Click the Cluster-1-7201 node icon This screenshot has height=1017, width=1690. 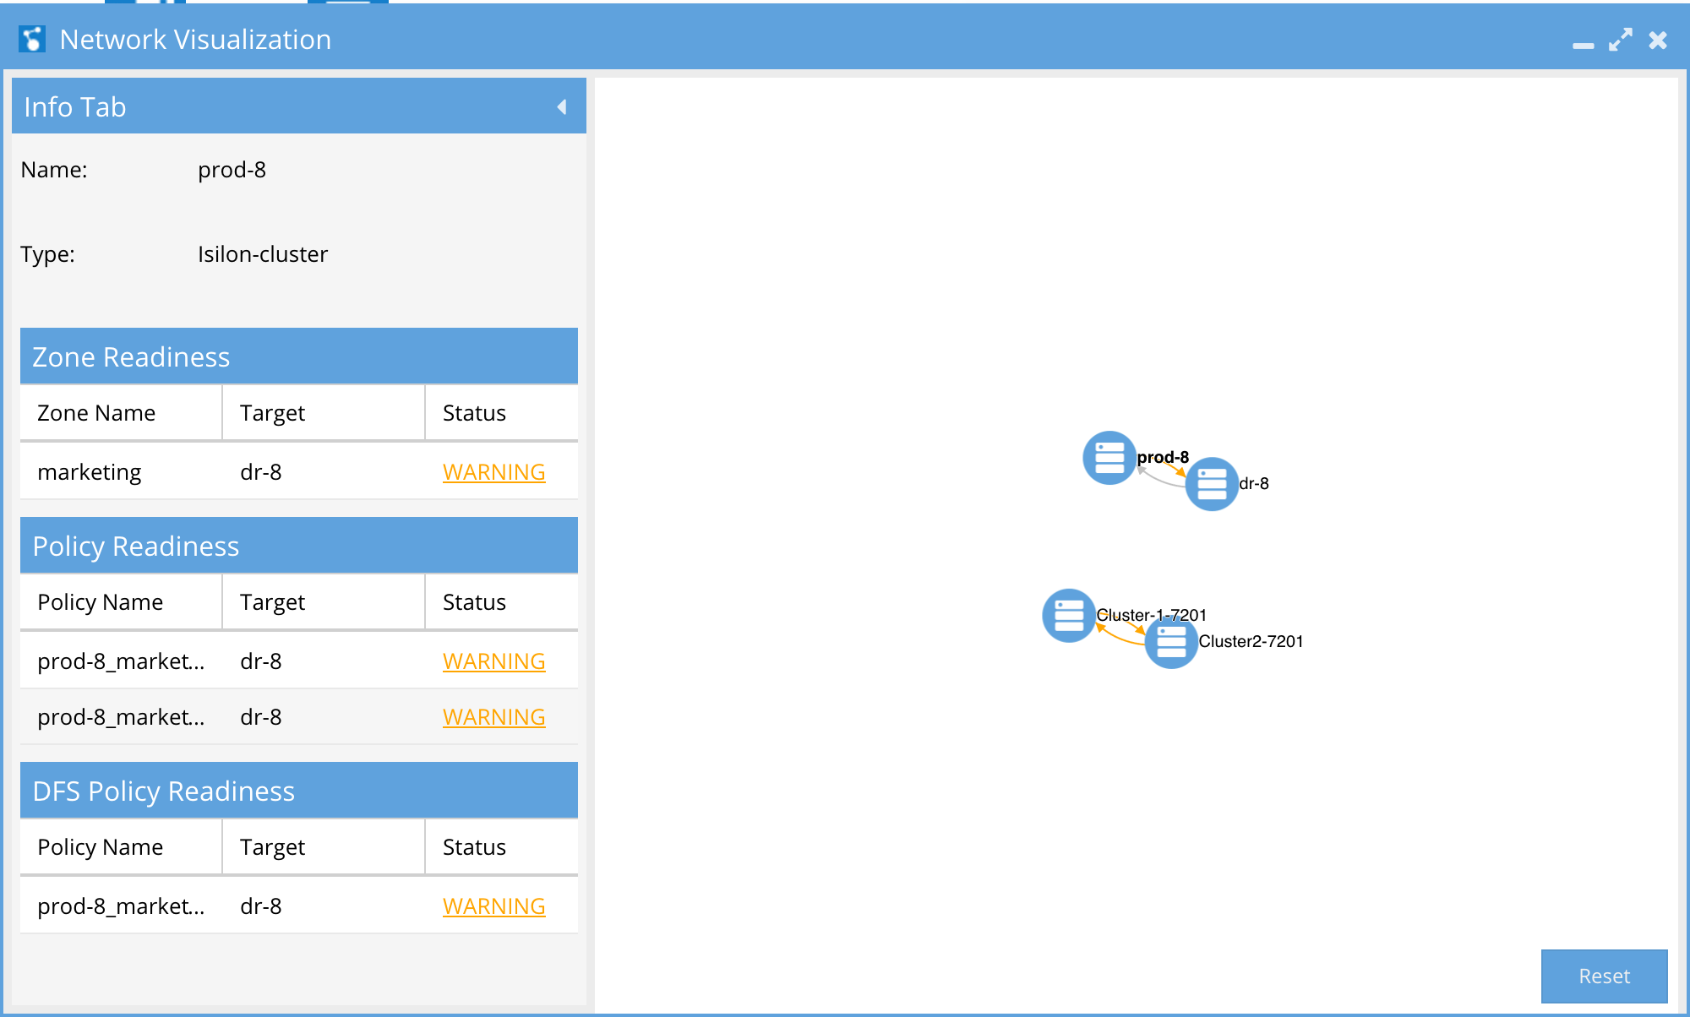(1068, 616)
